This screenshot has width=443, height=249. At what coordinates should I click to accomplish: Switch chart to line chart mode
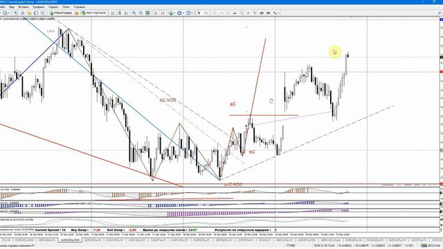[126, 13]
